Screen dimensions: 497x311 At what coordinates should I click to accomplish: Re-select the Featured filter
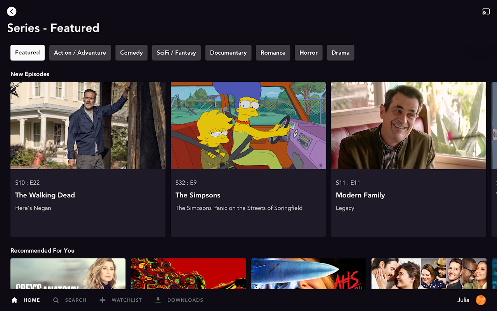[x=27, y=52]
